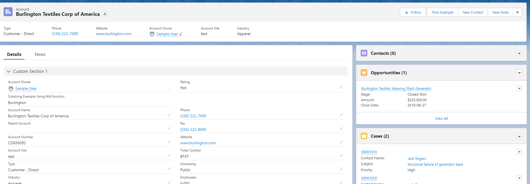Open the account hierarchy icon beside title
530x184 pixels.
tap(105, 14)
